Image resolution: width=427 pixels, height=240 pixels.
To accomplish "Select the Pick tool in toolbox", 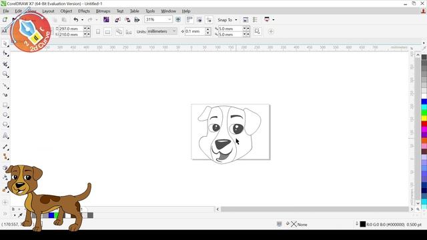I will tap(5, 43).
